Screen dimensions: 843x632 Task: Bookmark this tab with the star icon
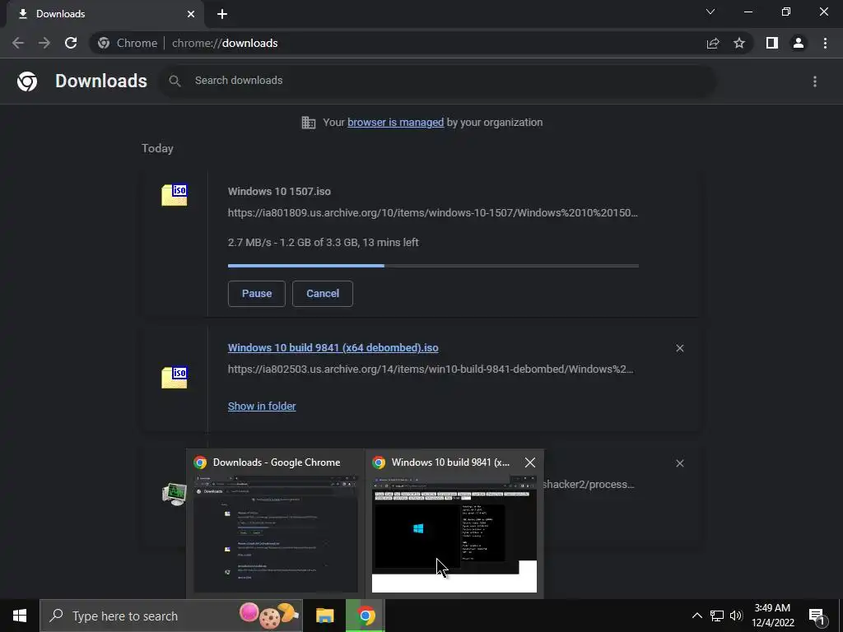coord(739,43)
